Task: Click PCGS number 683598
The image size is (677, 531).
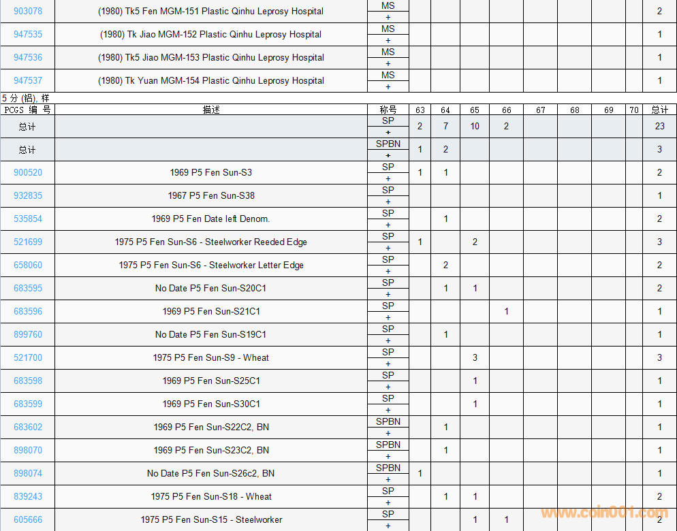Action: [x=28, y=381]
